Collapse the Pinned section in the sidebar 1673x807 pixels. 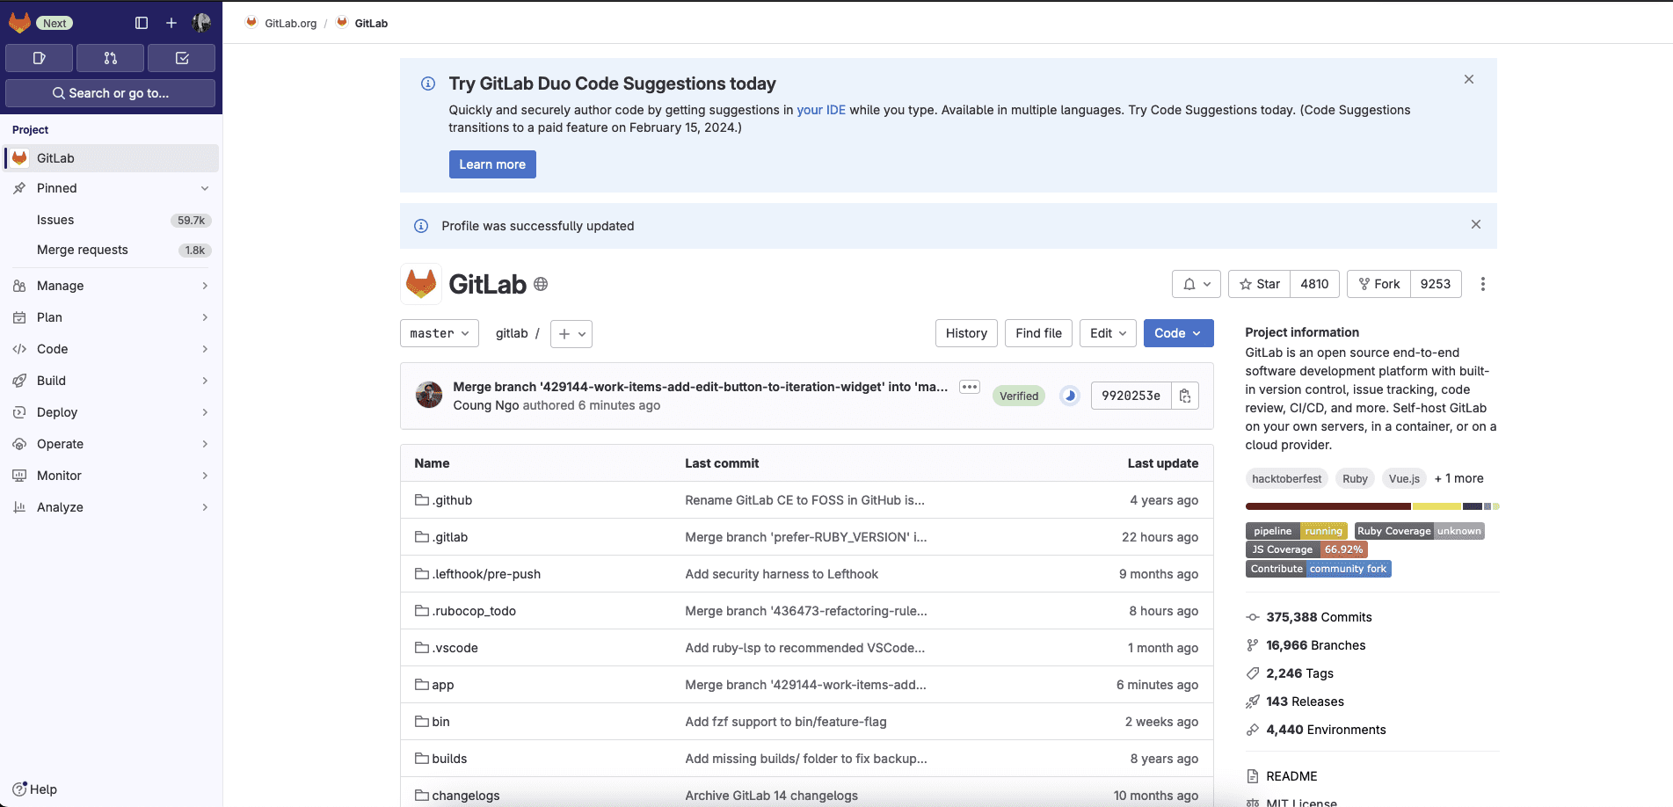tap(204, 188)
